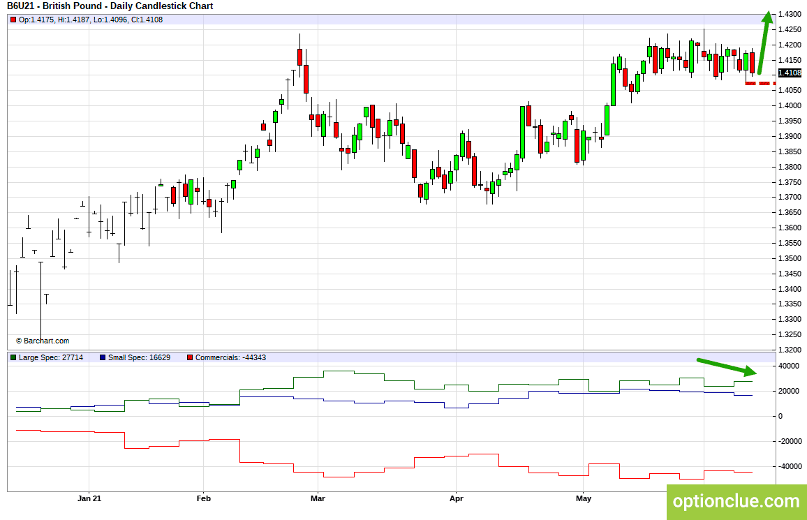
Task: Select the Jan 21 date axis label
Action: 89,498
